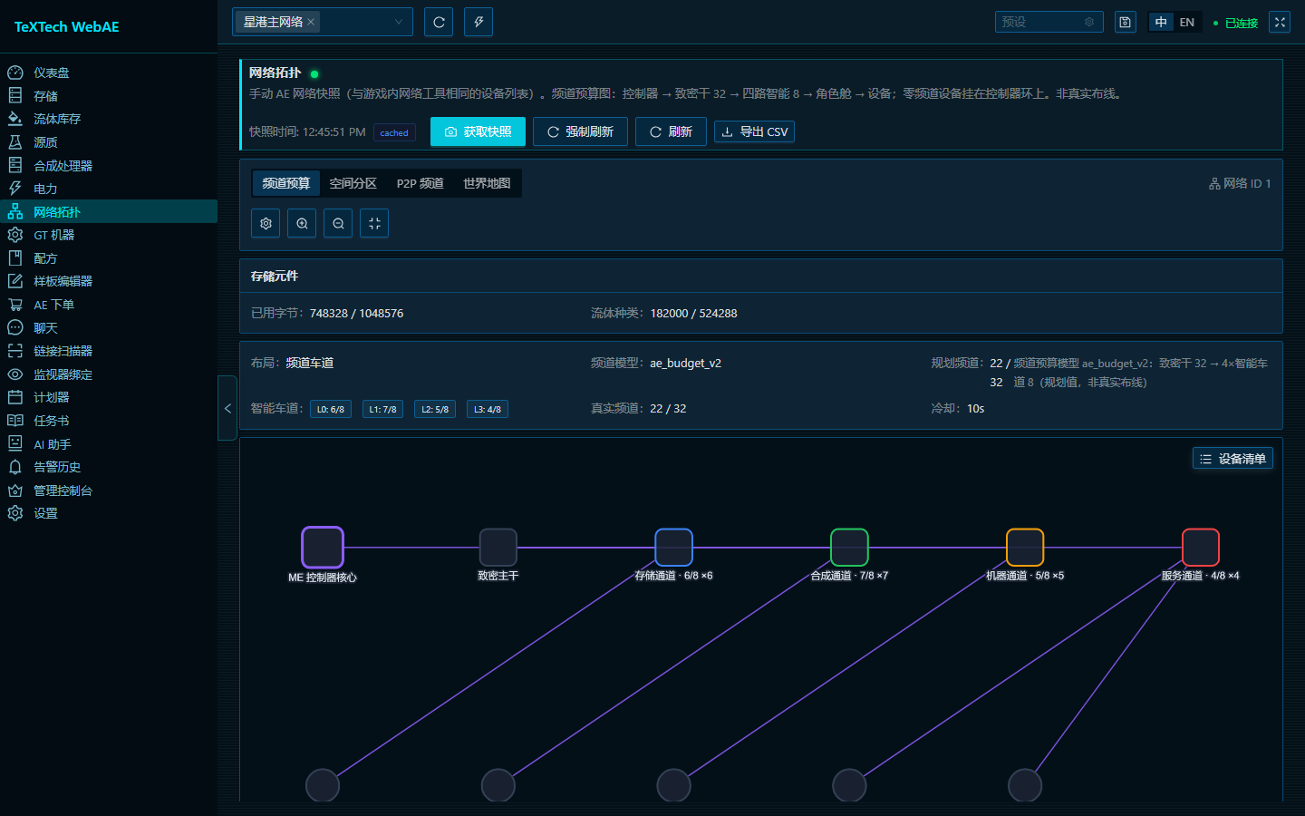Switch interface language to EN

pyautogui.click(x=1187, y=22)
